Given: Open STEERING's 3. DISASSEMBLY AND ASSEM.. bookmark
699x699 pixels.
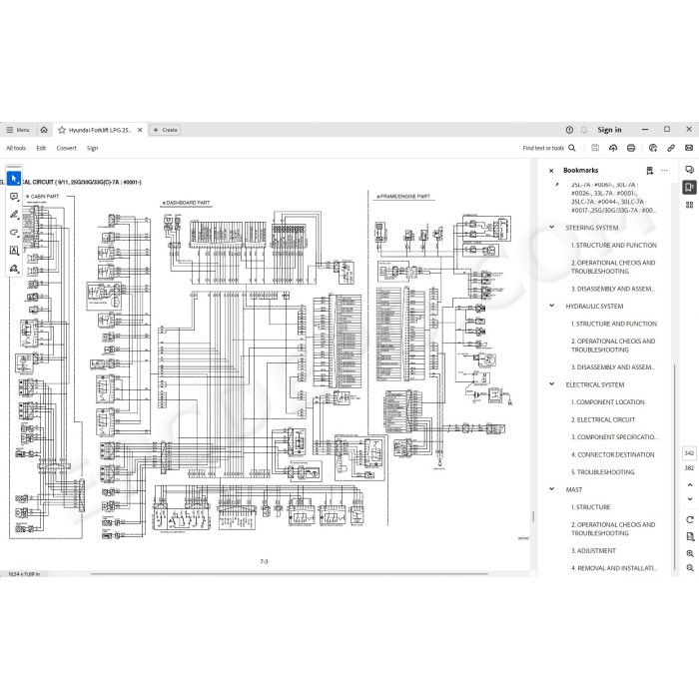Looking at the screenshot, I should click(x=613, y=289).
